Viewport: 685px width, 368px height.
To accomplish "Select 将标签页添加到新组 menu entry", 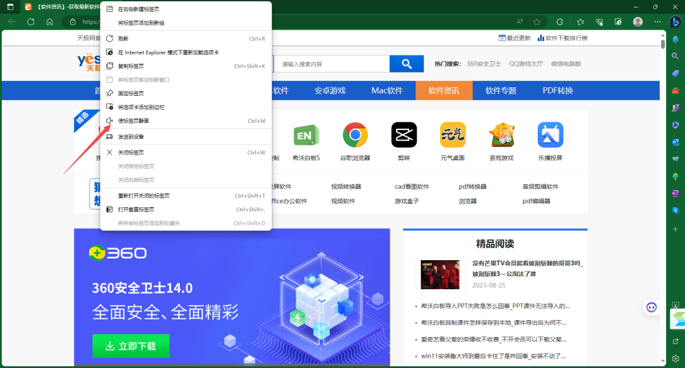I will click(x=186, y=23).
